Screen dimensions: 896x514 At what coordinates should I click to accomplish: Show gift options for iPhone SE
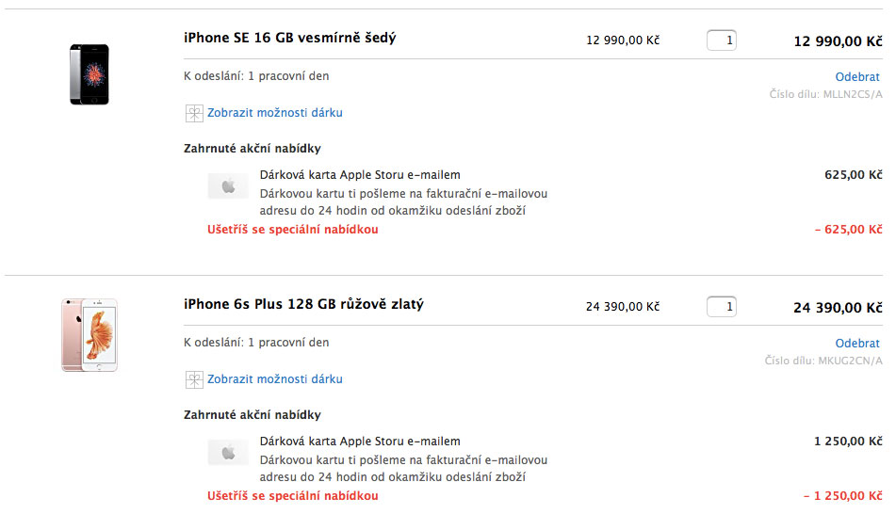(x=275, y=113)
